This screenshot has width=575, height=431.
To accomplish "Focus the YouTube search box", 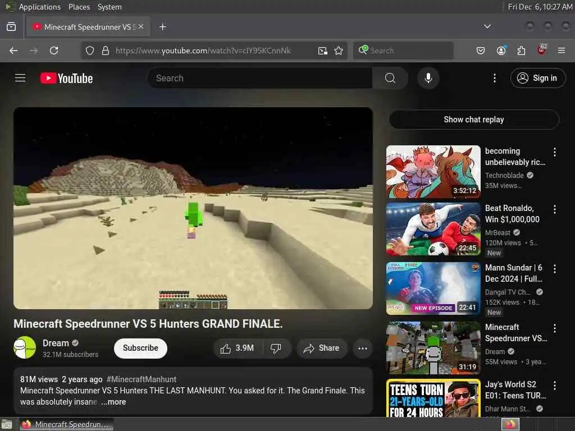I will 260,78.
